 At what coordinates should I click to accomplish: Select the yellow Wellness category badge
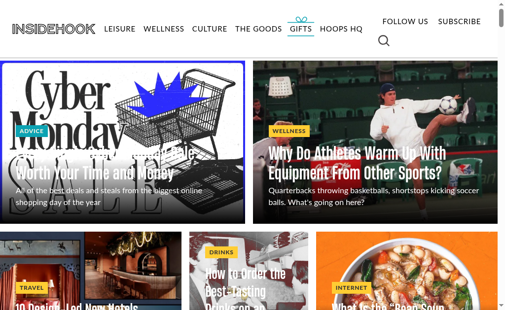tap(289, 131)
